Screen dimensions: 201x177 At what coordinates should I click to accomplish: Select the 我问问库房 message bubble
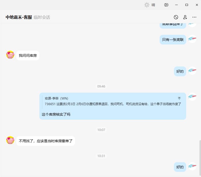click(x=28, y=56)
